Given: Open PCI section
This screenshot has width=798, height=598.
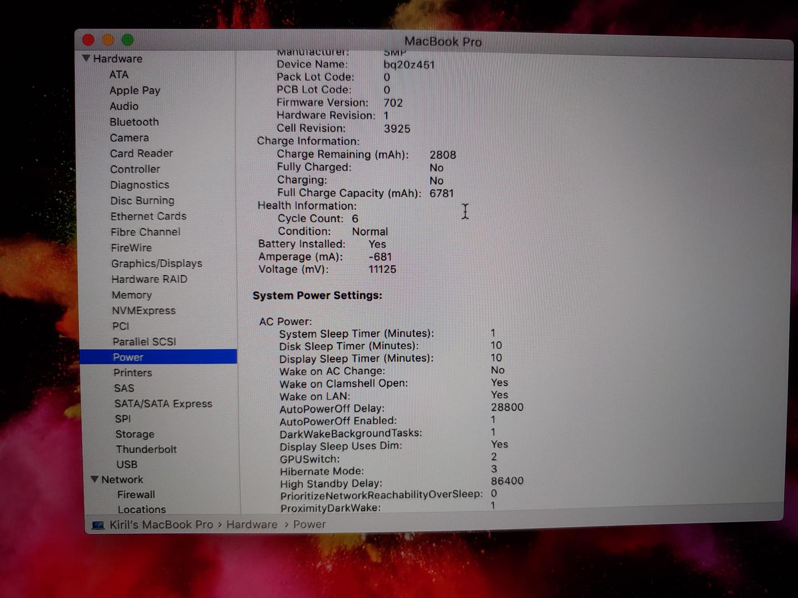Looking at the screenshot, I should [120, 326].
